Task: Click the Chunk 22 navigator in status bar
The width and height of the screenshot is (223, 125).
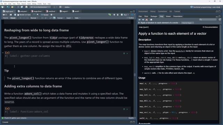Action: pos(15,118)
